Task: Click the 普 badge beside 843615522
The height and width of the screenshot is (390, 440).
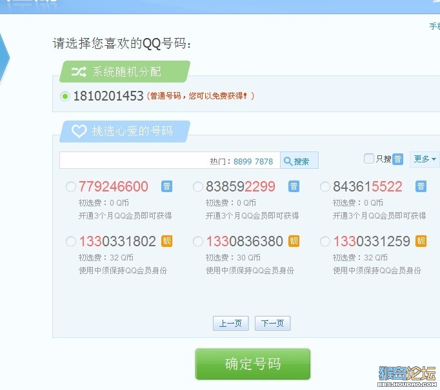Action: tap(421, 186)
